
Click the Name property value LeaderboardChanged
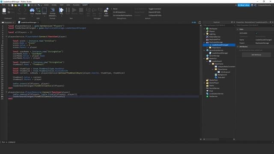coord(264,40)
